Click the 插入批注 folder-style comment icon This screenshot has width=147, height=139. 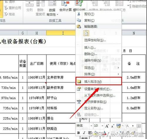click(x=79, y=81)
